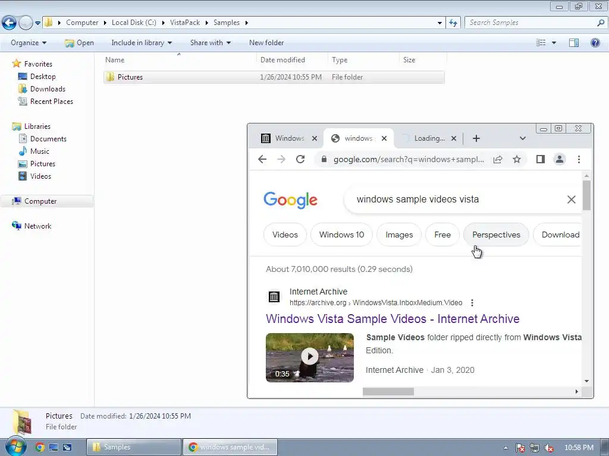Bookmark this page with the star
This screenshot has width=609, height=456.
517,159
